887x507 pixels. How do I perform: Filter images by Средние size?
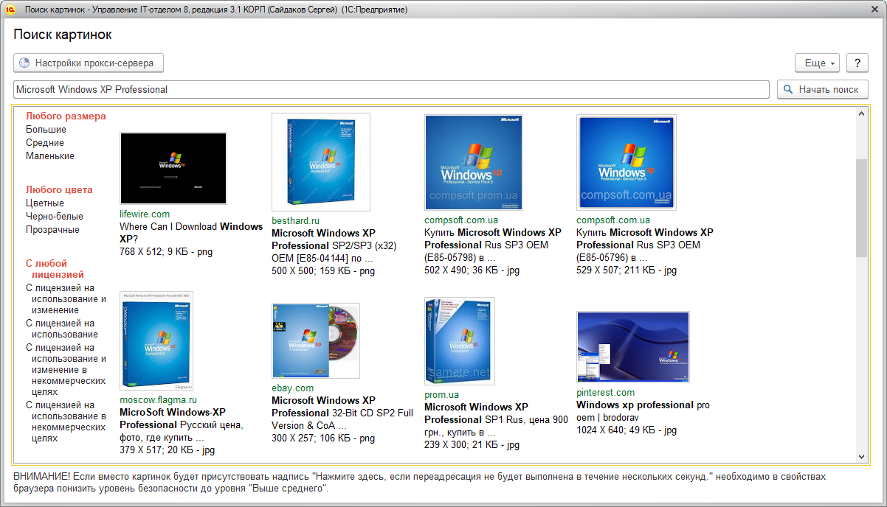coord(45,142)
